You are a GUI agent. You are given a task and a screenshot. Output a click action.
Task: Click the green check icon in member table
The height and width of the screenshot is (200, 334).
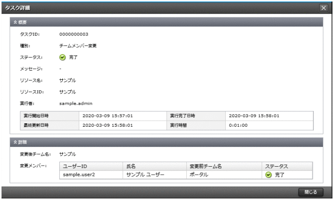tap(268, 175)
